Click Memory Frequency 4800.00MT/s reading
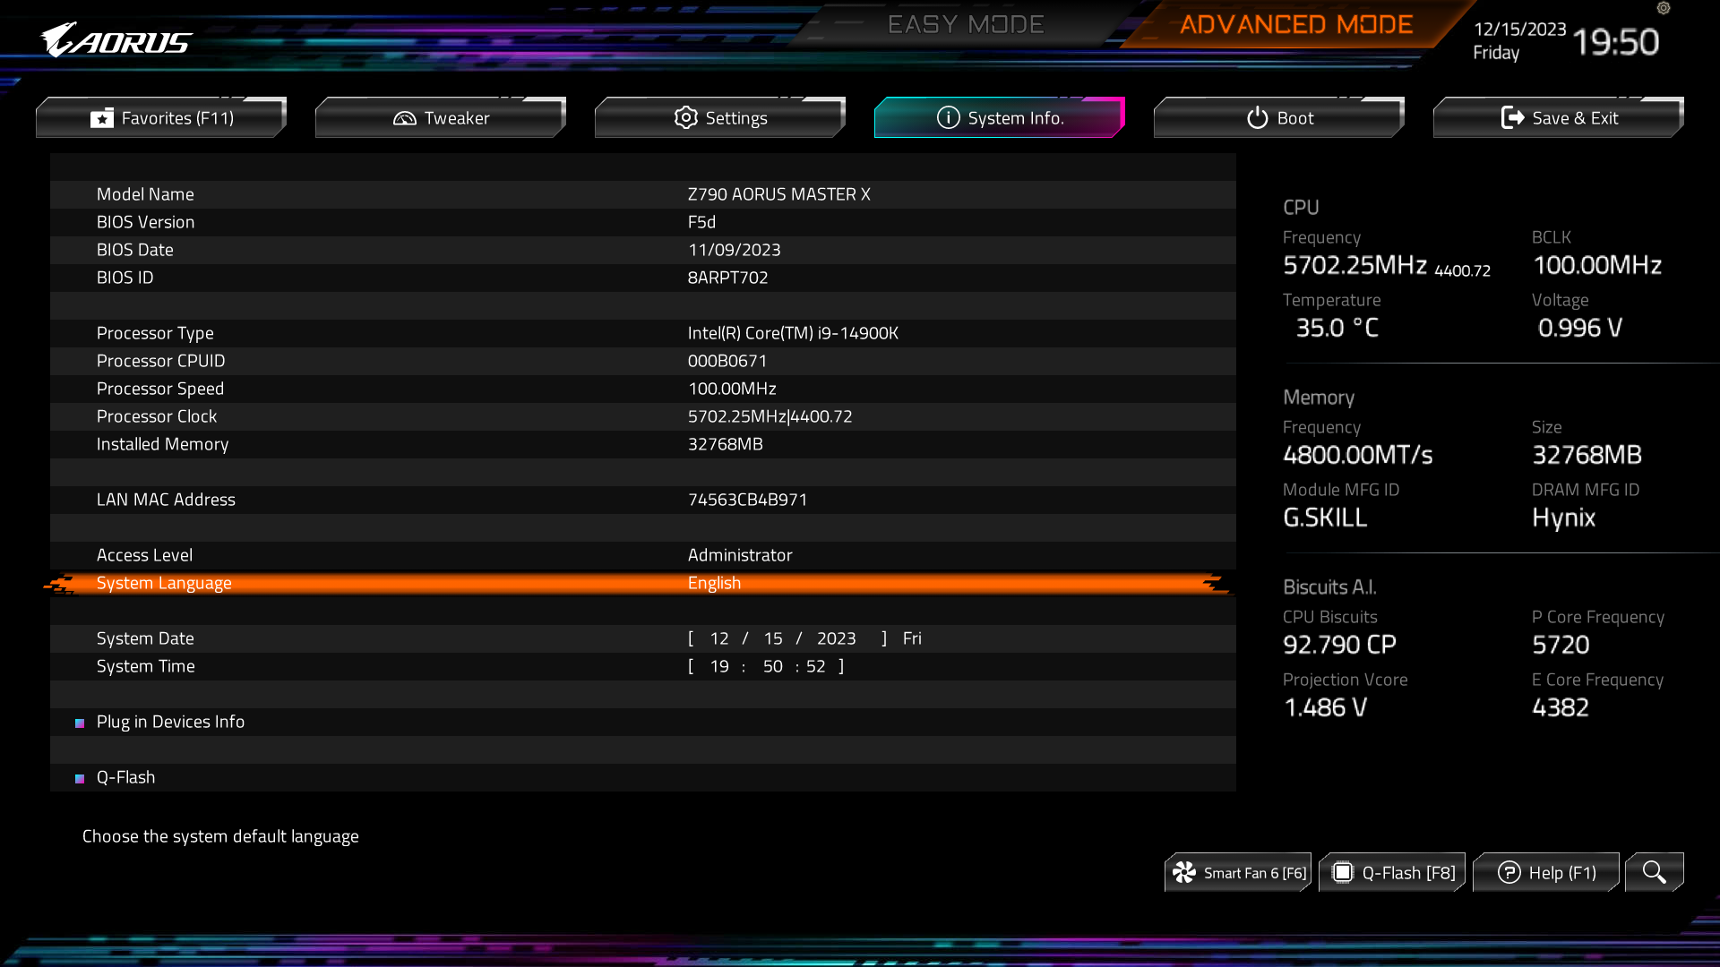Viewport: 1720px width, 967px height. point(1357,455)
